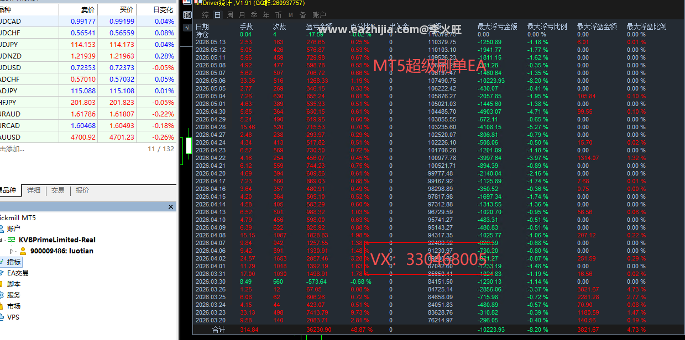685x340 pixels.
Task: Select 900009486: luotian account entry
Action: (62, 251)
